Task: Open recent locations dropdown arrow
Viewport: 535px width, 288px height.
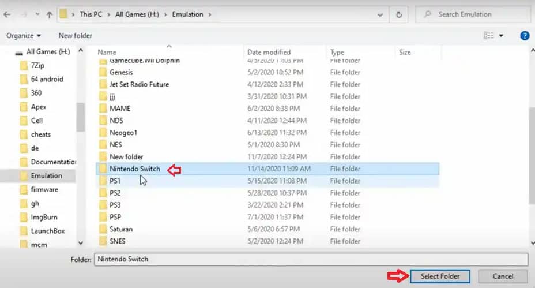Action: pos(37,14)
